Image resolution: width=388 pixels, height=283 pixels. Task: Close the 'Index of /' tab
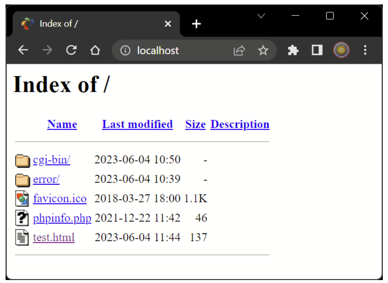[168, 24]
